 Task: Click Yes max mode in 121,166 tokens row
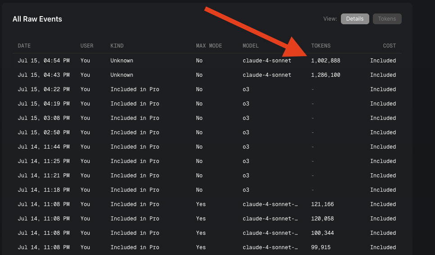[201, 204]
